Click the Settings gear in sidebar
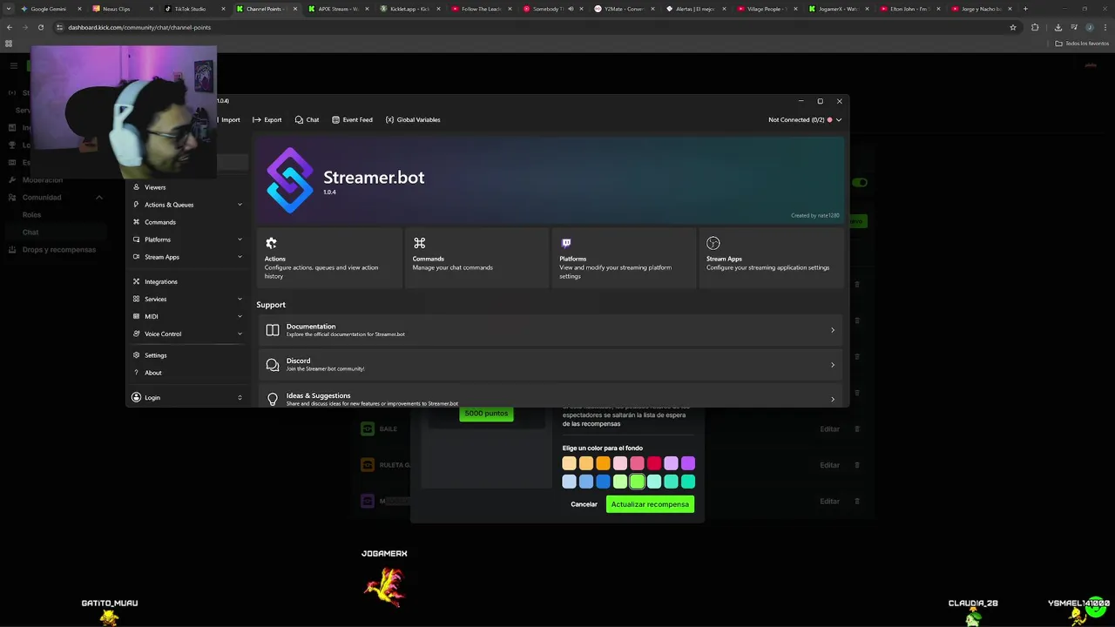The width and height of the screenshot is (1115, 627). (136, 355)
